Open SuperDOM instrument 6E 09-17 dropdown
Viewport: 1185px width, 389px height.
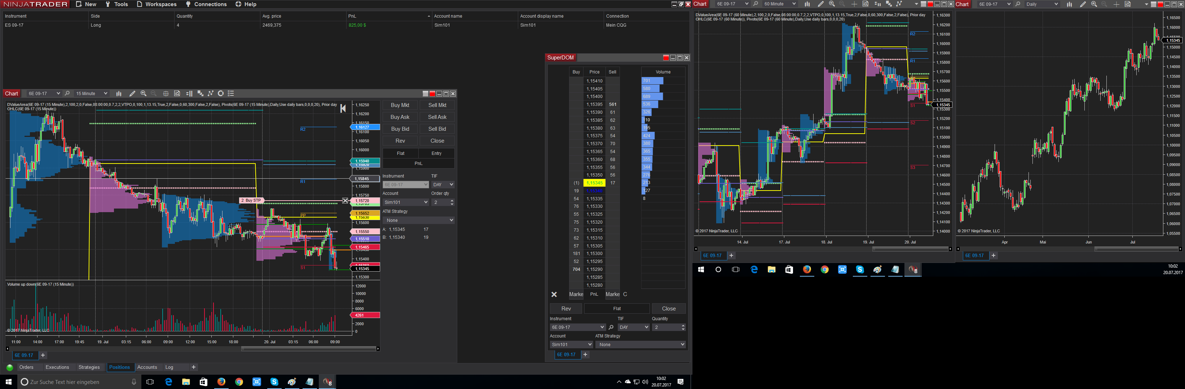[577, 327]
